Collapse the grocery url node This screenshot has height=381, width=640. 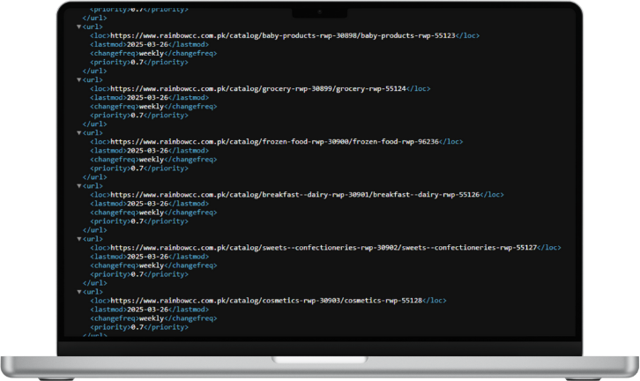point(78,79)
